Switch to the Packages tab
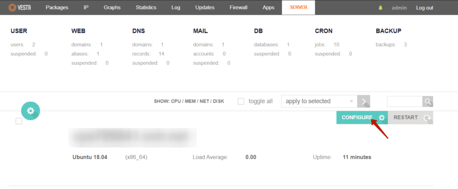 (57, 8)
